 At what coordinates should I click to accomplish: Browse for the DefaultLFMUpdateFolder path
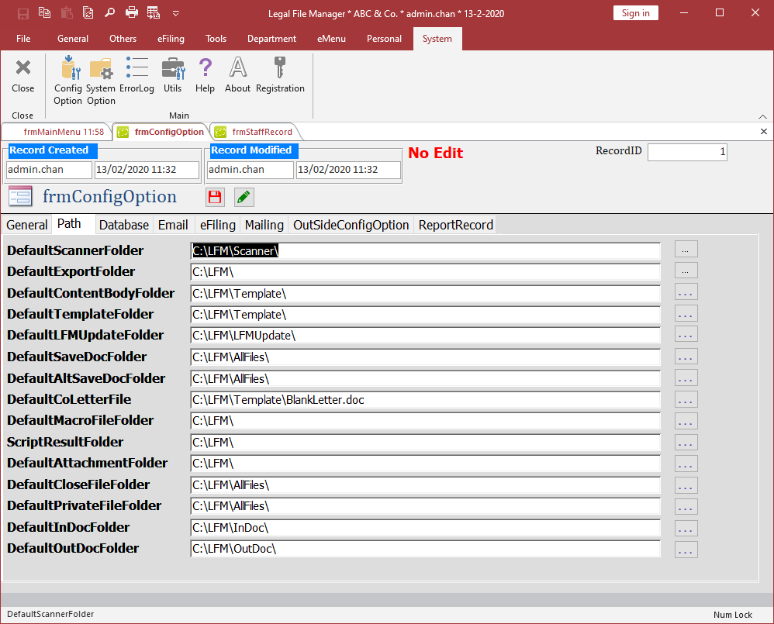tap(686, 335)
